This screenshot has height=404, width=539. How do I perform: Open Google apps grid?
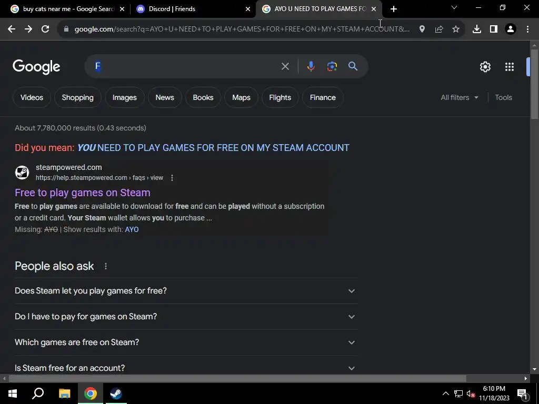point(510,67)
